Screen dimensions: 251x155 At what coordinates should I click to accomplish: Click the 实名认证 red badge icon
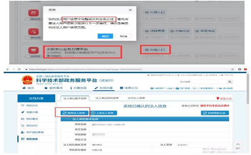(218, 98)
